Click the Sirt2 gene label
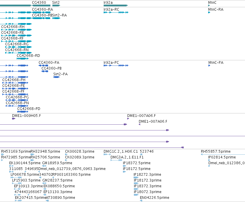245x202 pixels. click(56, 3)
